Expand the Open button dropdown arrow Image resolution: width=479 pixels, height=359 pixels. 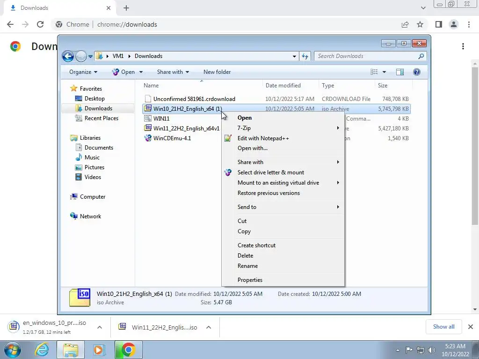[141, 72]
